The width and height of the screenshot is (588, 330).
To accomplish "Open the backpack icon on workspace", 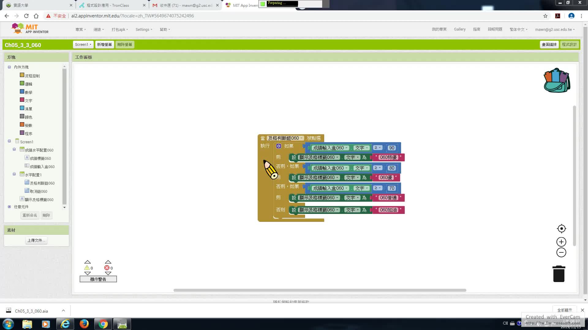I will click(557, 80).
